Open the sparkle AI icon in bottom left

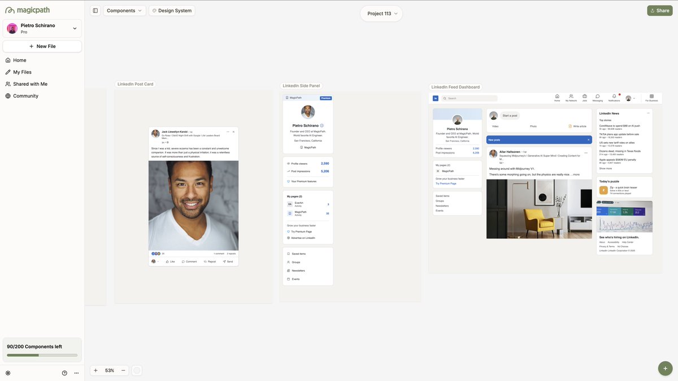coord(6,372)
